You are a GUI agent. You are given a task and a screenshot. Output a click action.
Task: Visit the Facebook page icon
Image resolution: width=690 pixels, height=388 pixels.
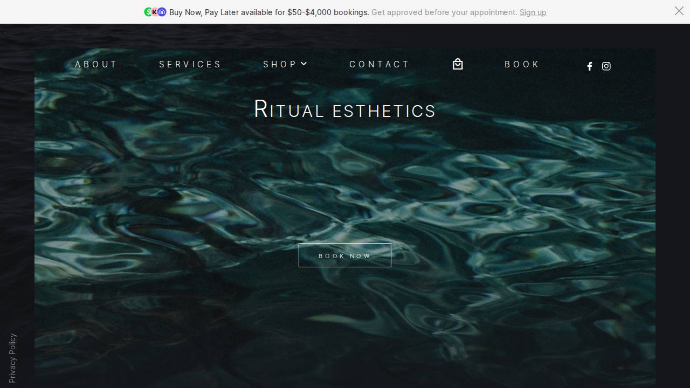pyautogui.click(x=589, y=66)
